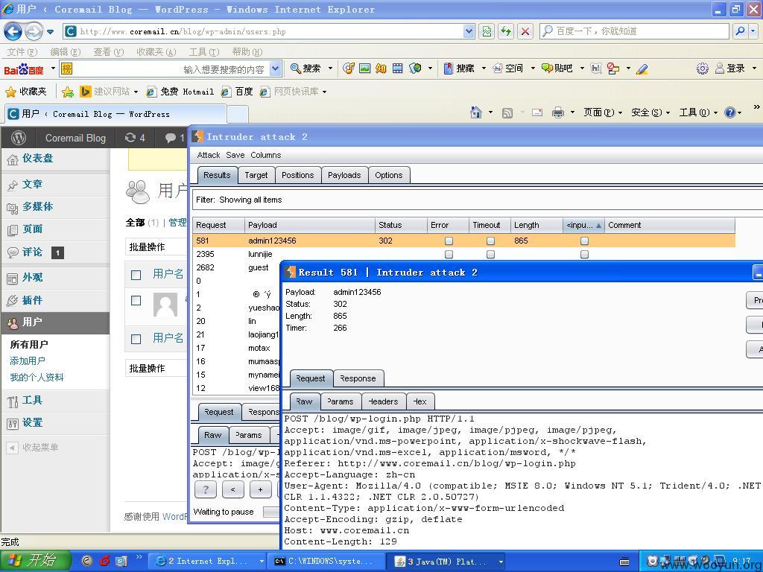Click the Baidu toolbar settings gear icon
The width and height of the screenshot is (763, 572).
(702, 69)
